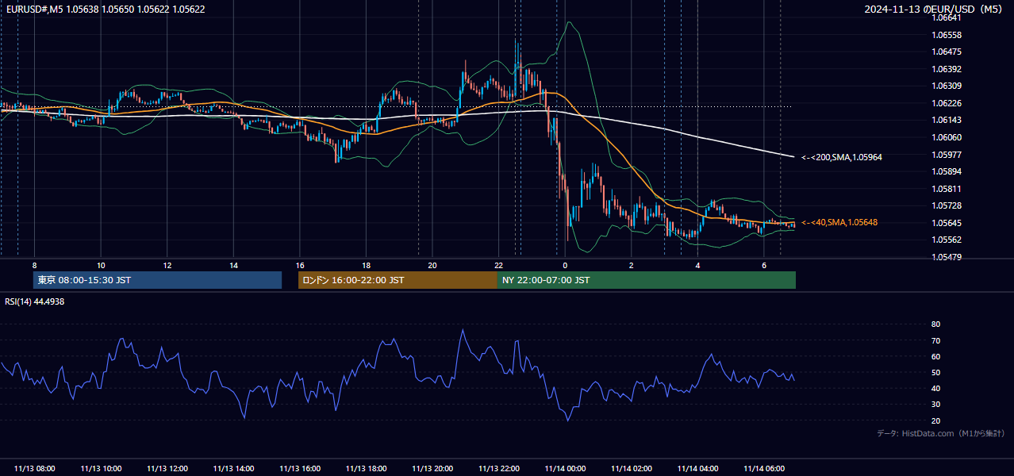Click the RSI scale value 70

(935, 340)
